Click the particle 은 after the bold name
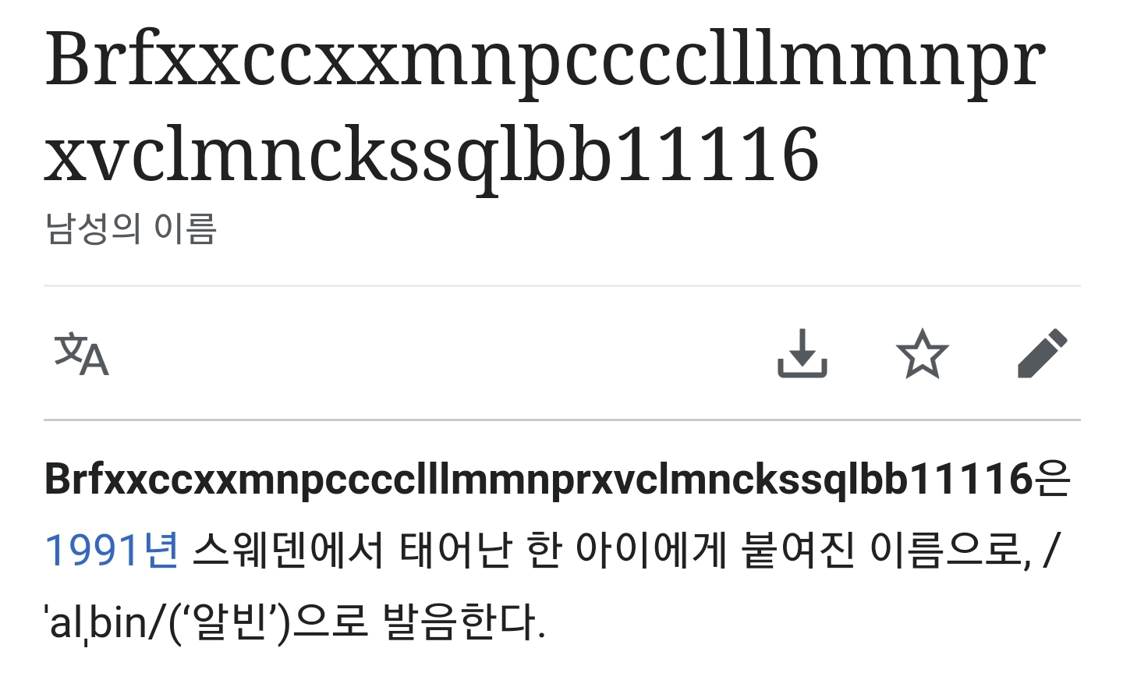This screenshot has height=673, width=1123. click(1053, 479)
